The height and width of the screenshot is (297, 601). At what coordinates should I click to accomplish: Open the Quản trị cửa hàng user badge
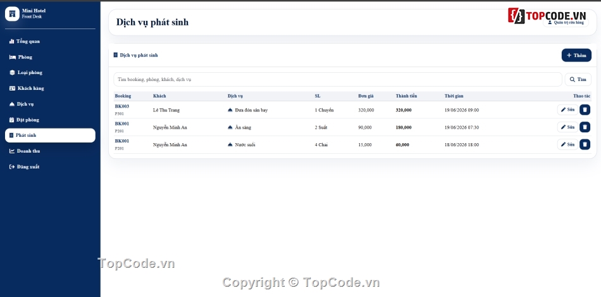[566, 23]
